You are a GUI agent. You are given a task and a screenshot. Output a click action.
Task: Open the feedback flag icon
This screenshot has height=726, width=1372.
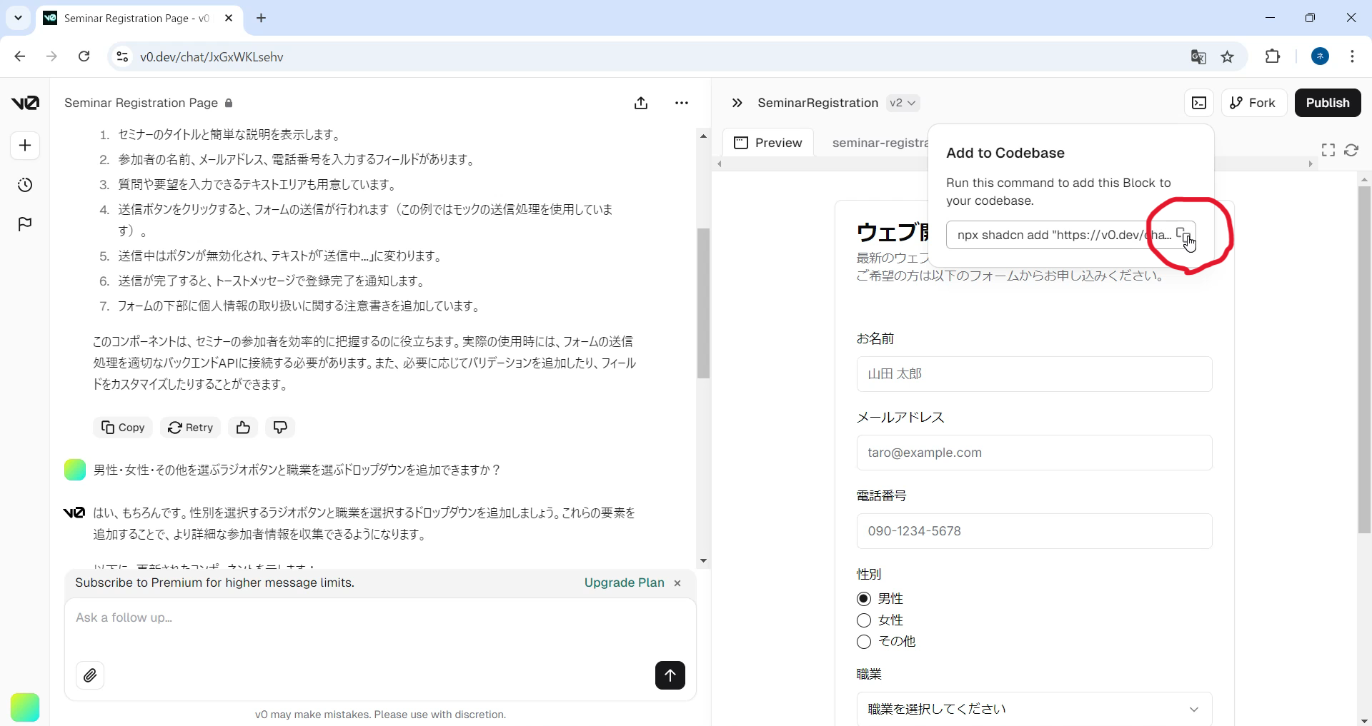tap(25, 224)
